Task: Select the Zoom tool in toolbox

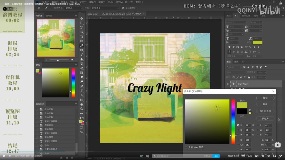Action: [x=82, y=109]
